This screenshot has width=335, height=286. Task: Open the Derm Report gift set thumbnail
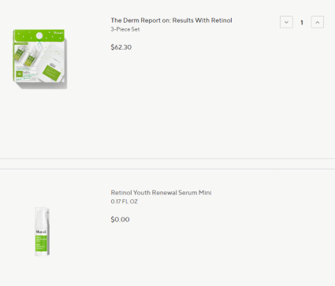(x=39, y=59)
